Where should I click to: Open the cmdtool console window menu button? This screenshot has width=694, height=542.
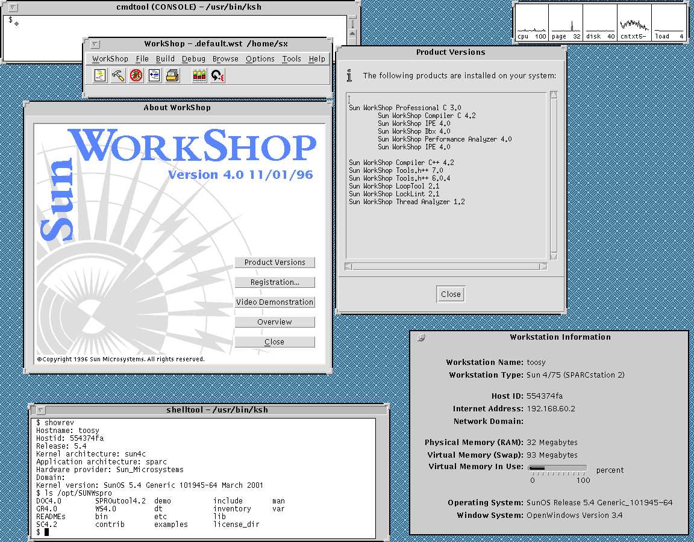coord(14,7)
